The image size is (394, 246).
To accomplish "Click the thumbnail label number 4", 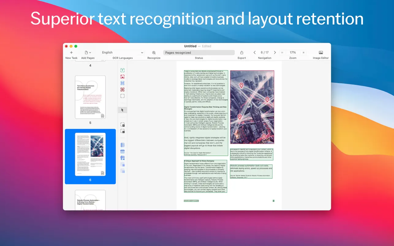I will coord(90,65).
